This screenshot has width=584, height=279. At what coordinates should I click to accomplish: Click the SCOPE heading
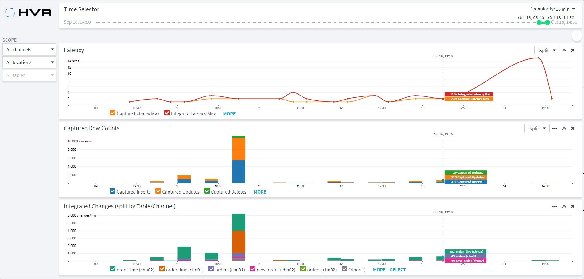[10, 40]
